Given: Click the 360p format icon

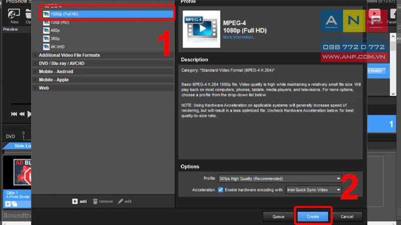Looking at the screenshot, I should point(46,38).
